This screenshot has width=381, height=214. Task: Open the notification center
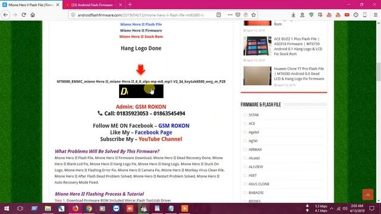pyautogui.click(x=371, y=209)
